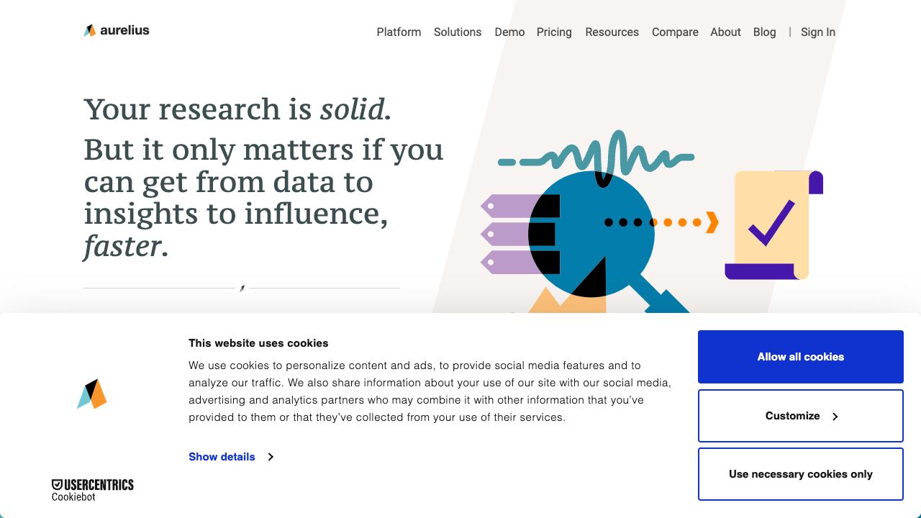Click the teal squiggly line graphic
Image resolution: width=921 pixels, height=518 pixels.
[597, 155]
